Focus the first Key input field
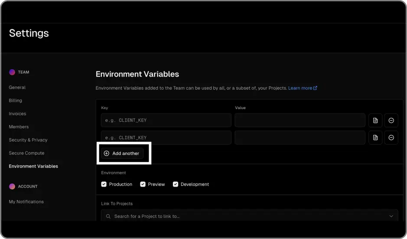 point(166,120)
